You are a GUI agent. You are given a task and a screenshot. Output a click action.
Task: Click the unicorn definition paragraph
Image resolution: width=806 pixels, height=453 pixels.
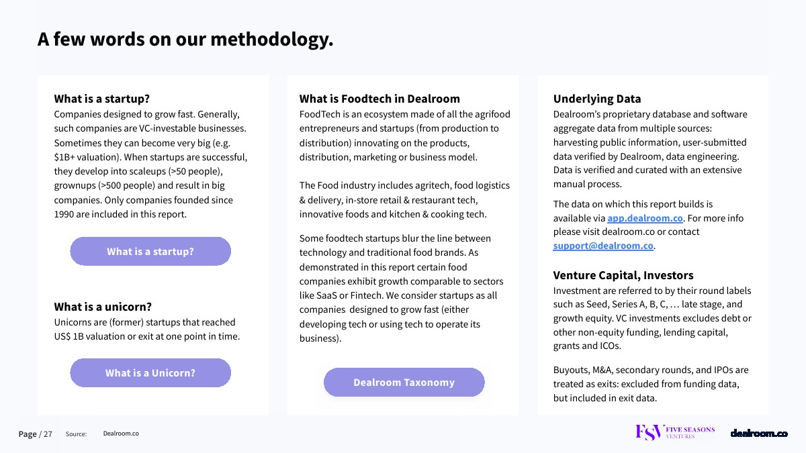pos(146,329)
